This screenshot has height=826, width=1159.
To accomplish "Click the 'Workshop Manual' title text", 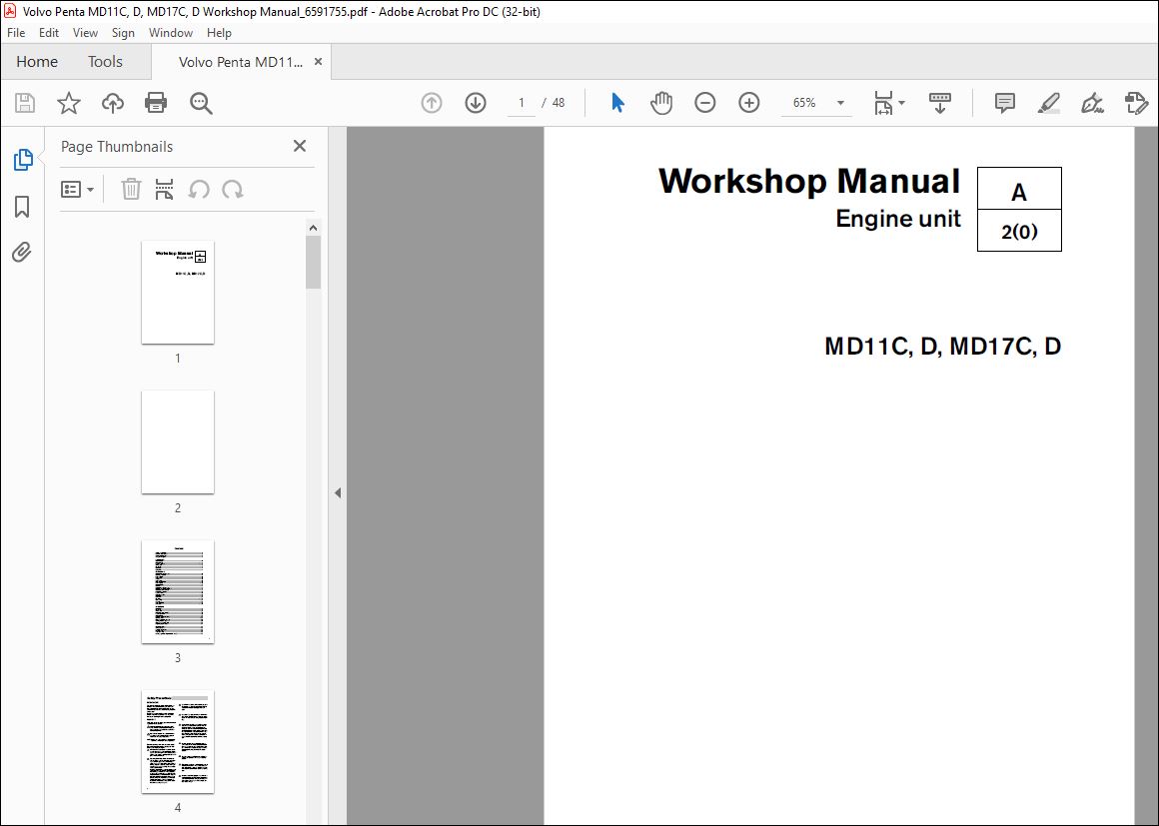I will (x=809, y=181).
